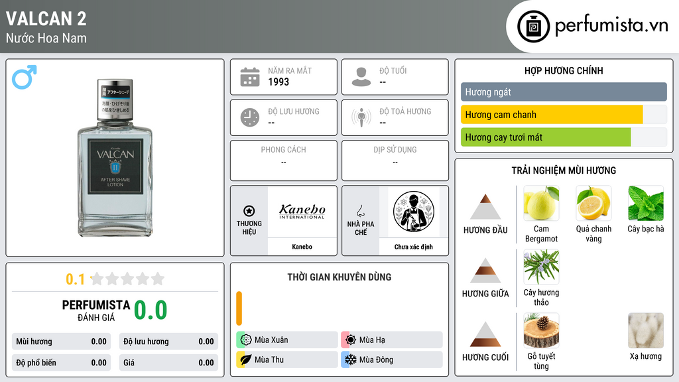The width and height of the screenshot is (679, 382).
Task: Click the Perfumista Đánh giá label
Action: [x=96, y=310]
